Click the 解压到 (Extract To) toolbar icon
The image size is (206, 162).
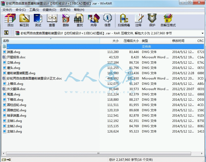(x=24, y=20)
